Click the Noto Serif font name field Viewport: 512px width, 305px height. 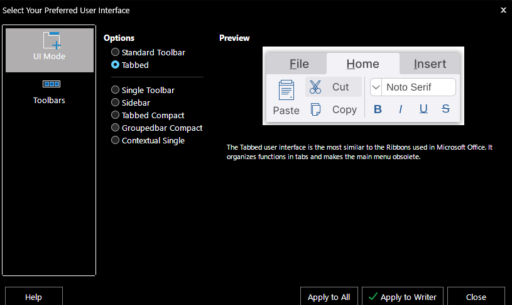coord(418,87)
